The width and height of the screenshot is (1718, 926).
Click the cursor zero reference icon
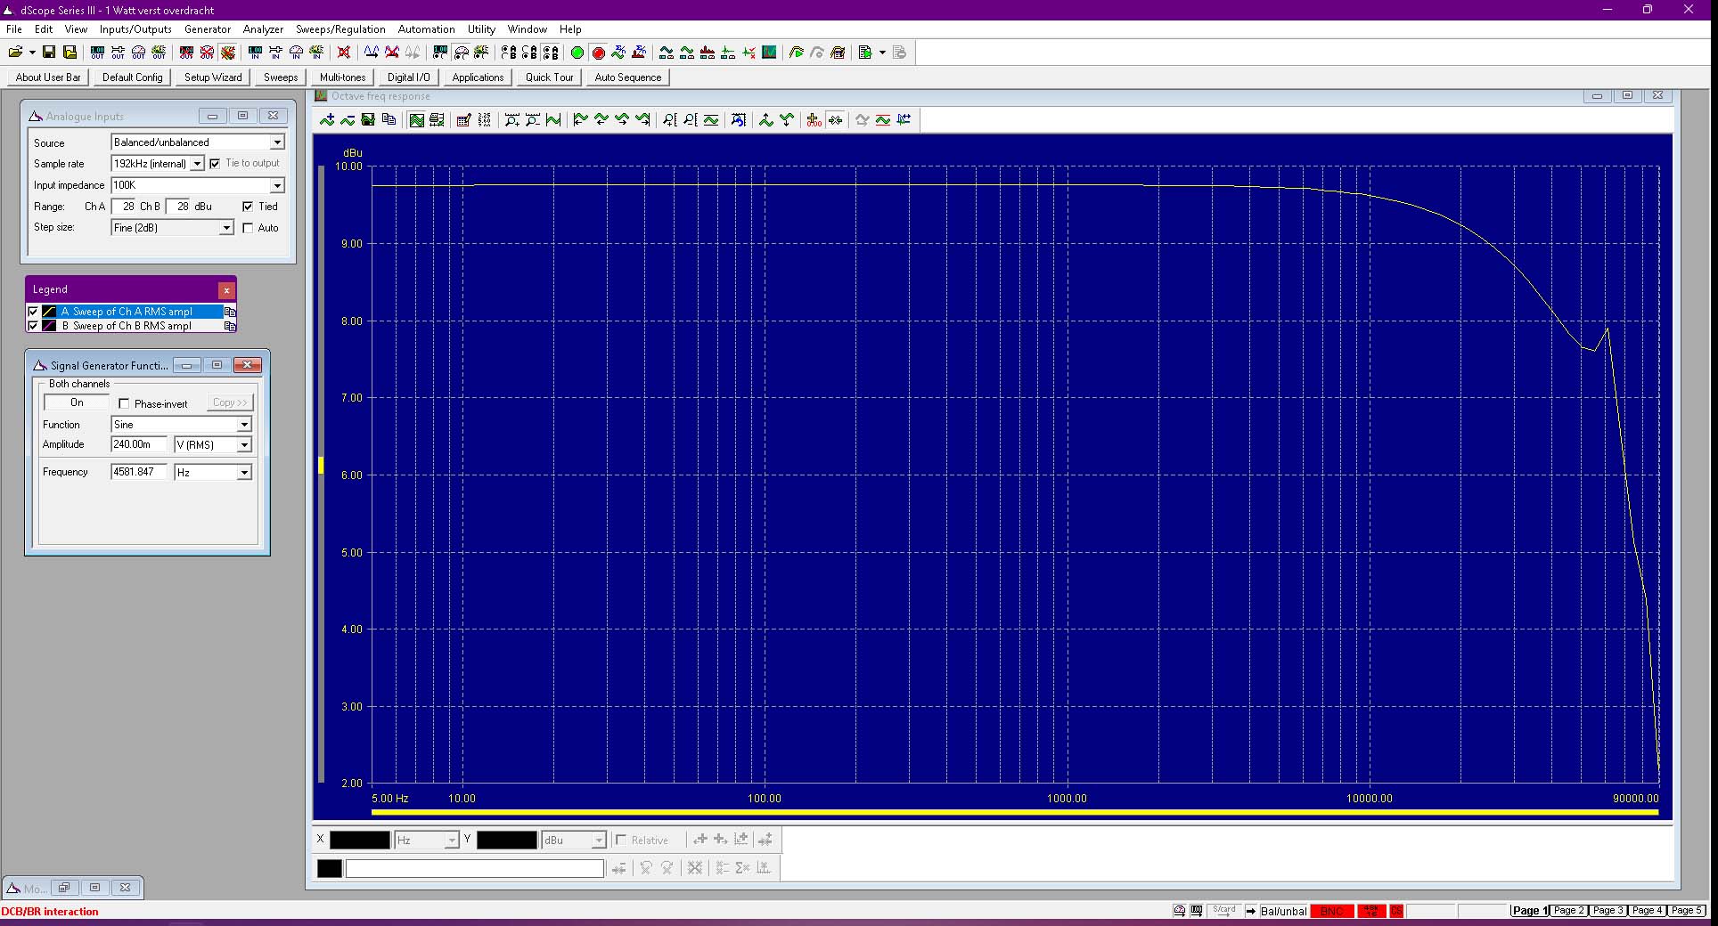point(814,120)
